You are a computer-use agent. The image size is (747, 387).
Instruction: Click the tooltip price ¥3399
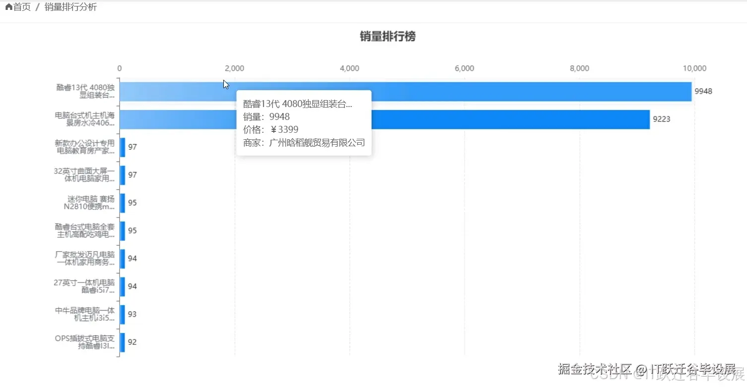284,129
